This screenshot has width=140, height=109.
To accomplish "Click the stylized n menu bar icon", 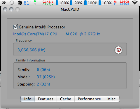I will [4, 3].
